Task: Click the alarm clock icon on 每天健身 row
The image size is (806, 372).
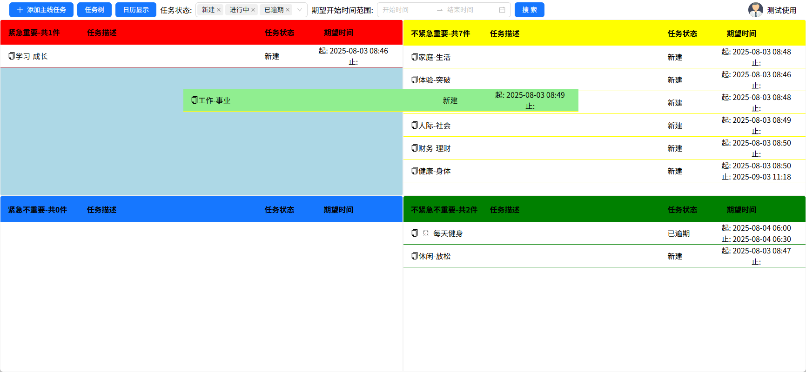Action: click(426, 233)
